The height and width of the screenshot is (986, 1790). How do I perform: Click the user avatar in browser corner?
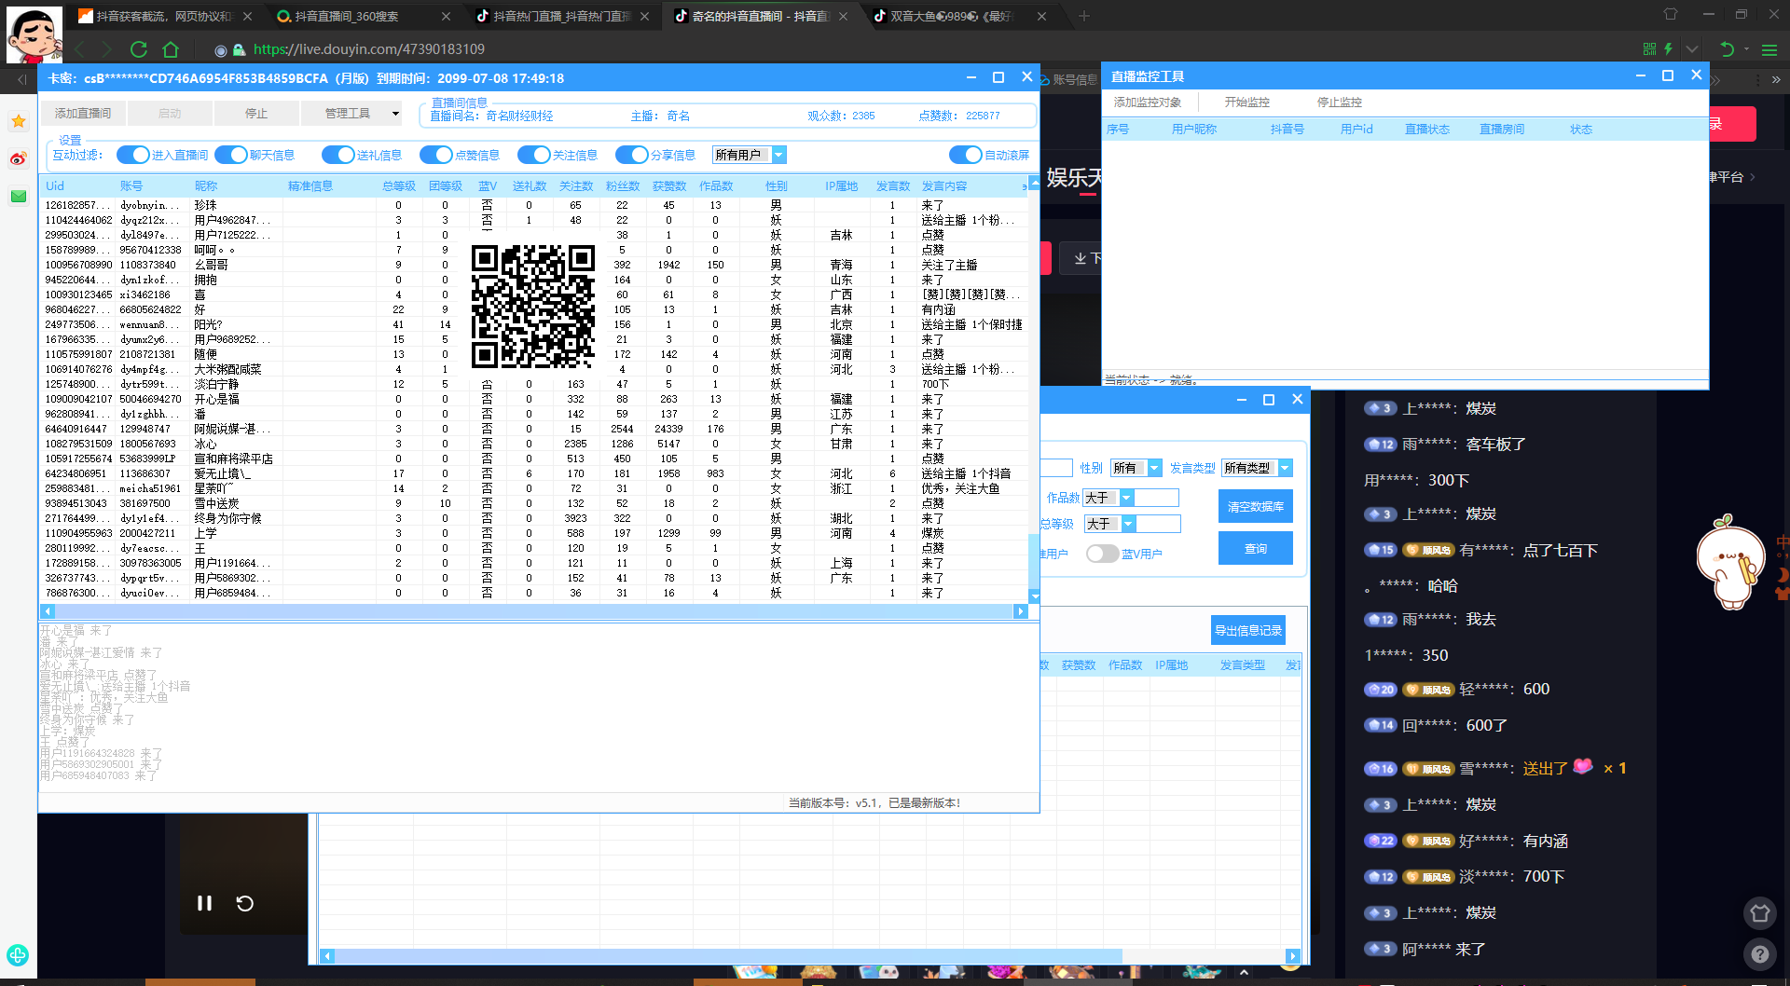(x=34, y=34)
